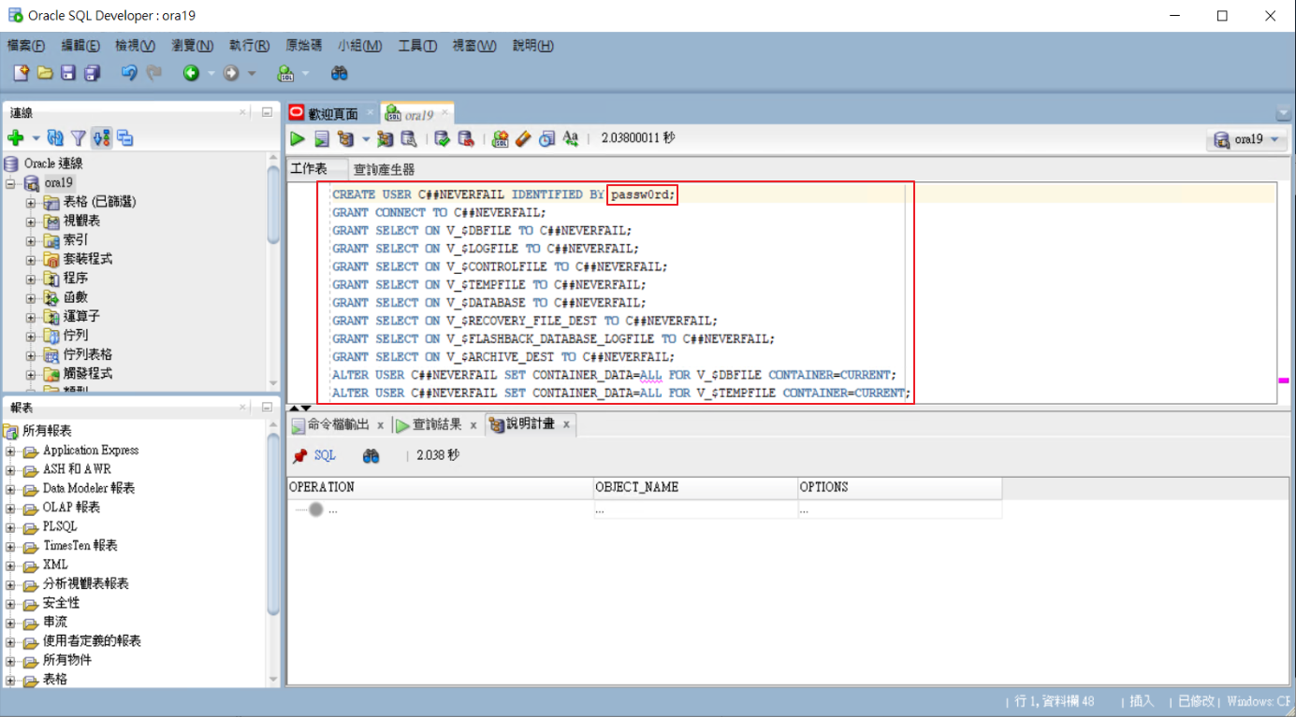The height and width of the screenshot is (717, 1296).
Task: Open the dropdown arrow beside new connection plus
Action: point(36,138)
